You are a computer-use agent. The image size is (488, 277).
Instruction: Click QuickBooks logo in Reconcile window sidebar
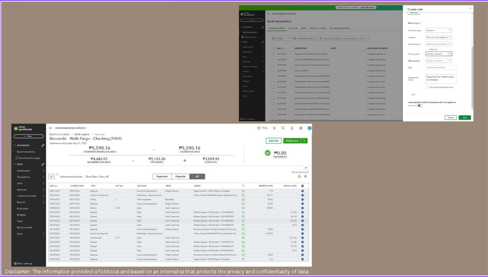[x=23, y=128]
